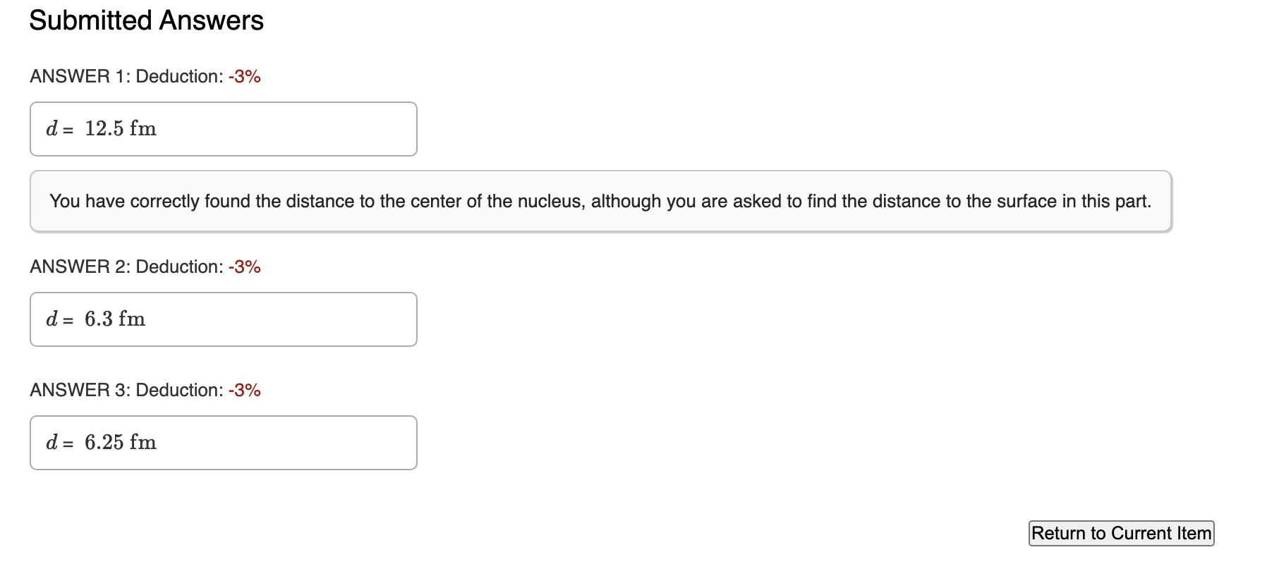Click inside the third submitted answer field
Image resolution: width=1267 pixels, height=588 pixels.
click(x=223, y=443)
